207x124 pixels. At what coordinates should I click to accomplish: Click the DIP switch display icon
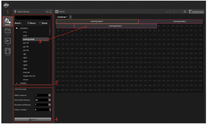point(196,11)
